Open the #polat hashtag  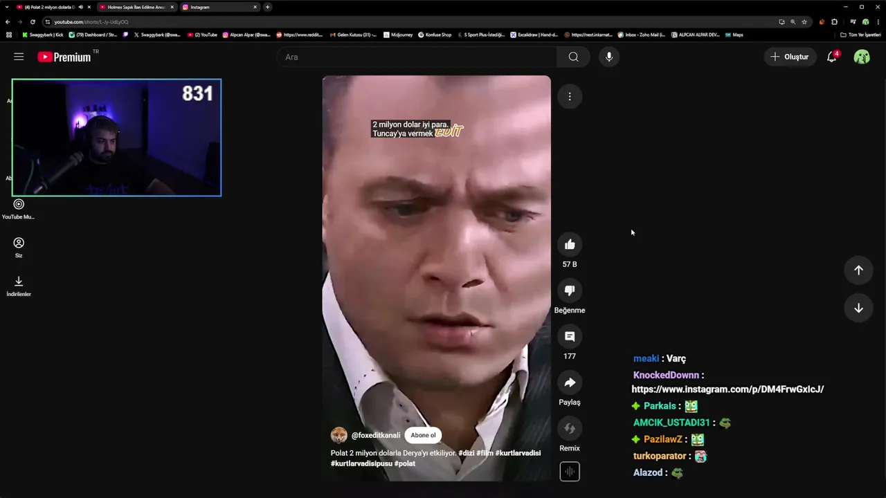click(x=405, y=463)
